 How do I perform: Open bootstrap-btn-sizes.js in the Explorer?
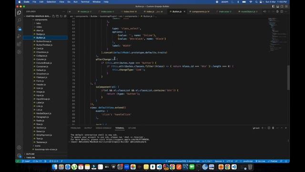tap(46, 150)
